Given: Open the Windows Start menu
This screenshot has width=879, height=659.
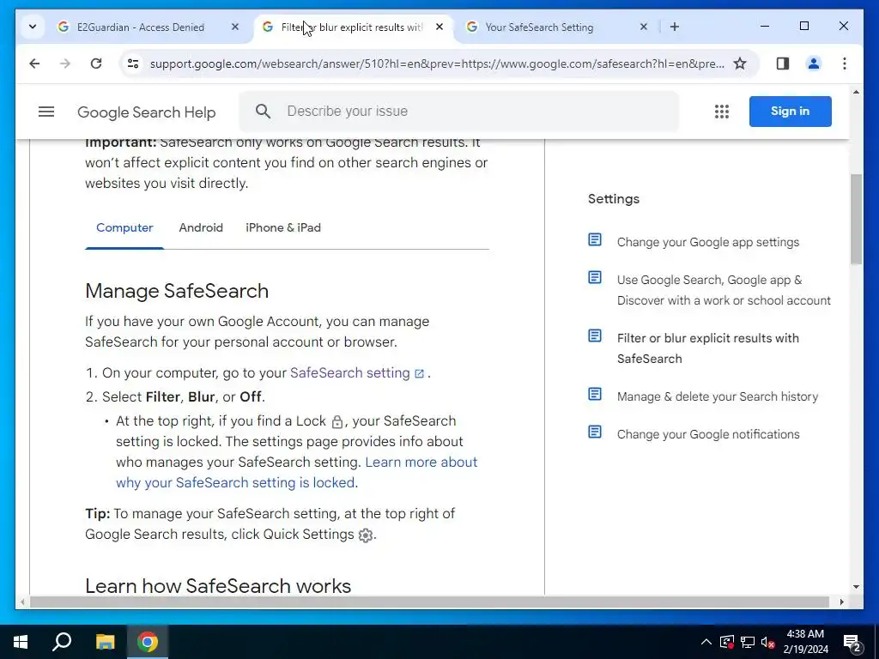Looking at the screenshot, I should (x=21, y=642).
